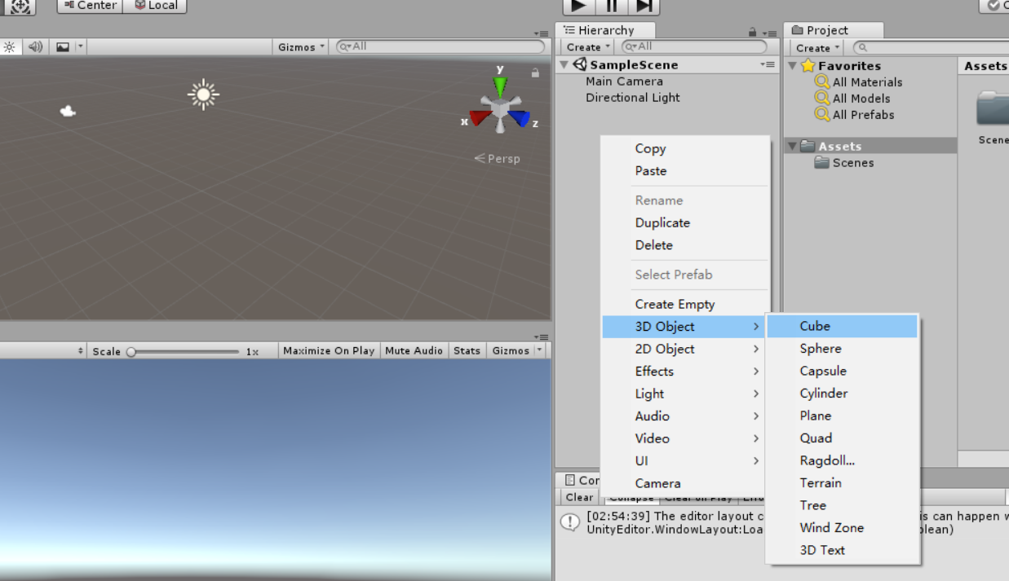Toggle Mute Audio in Game view
This screenshot has width=1009, height=581.
[x=414, y=350]
